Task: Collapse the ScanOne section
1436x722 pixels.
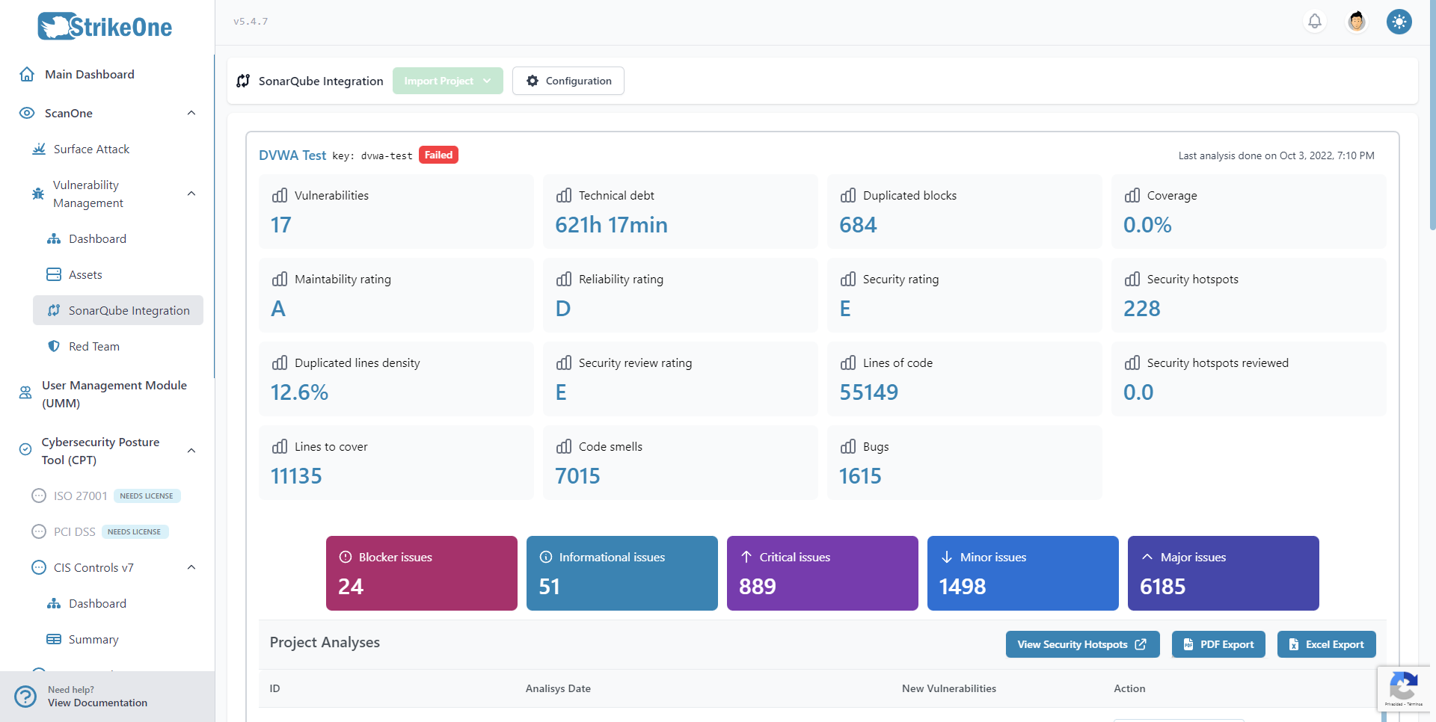Action: click(191, 112)
